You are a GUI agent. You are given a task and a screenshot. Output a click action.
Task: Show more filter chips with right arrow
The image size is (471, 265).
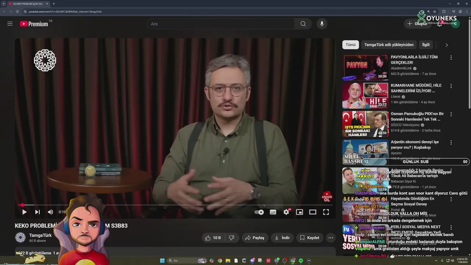(447, 45)
